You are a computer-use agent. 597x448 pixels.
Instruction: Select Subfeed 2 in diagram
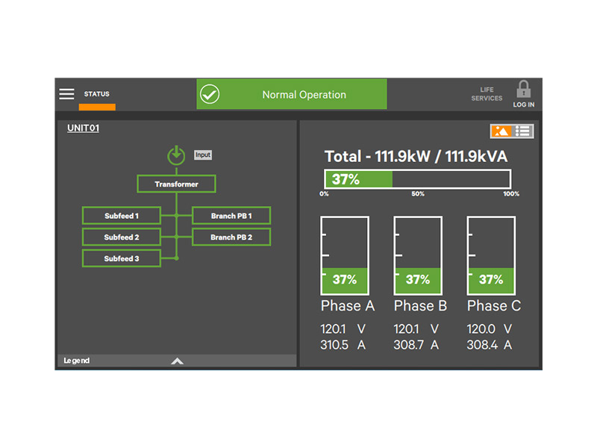122,237
